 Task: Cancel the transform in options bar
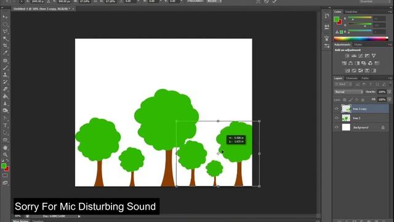point(267,1)
